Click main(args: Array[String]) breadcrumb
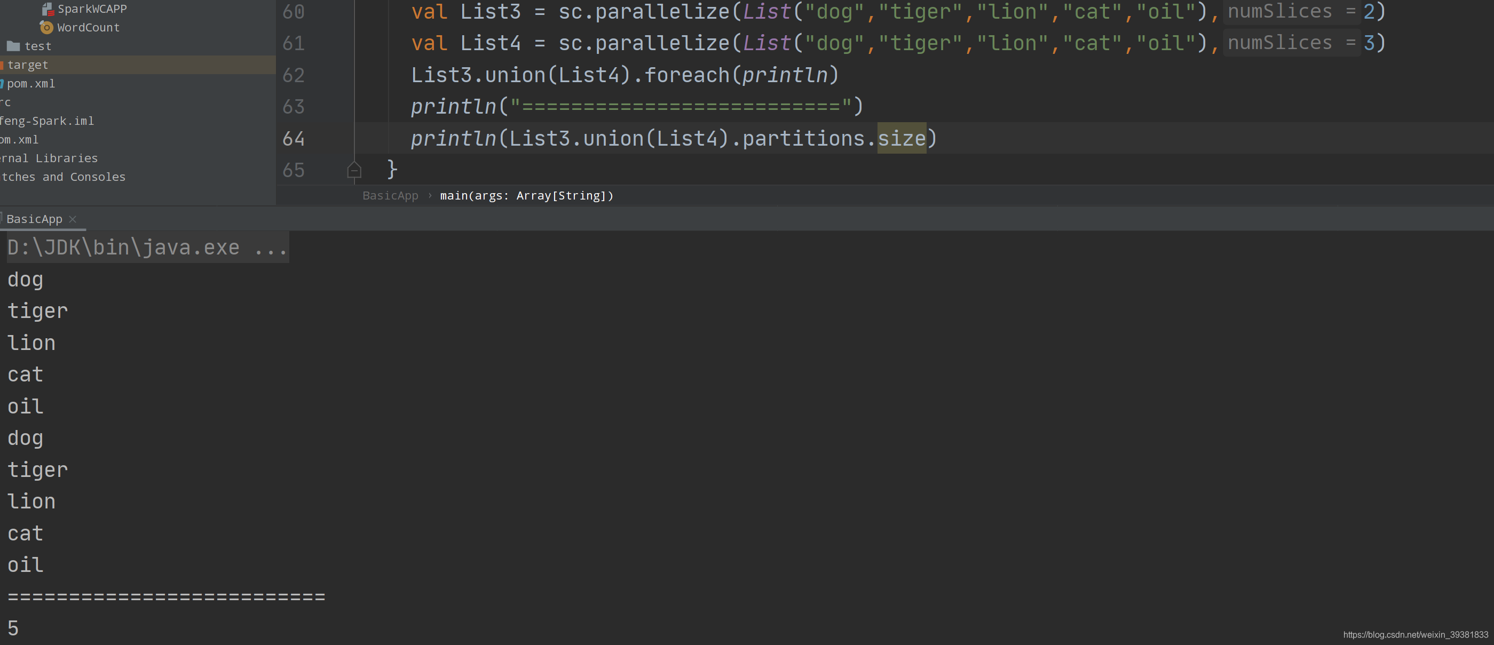This screenshot has width=1494, height=645. click(x=527, y=196)
